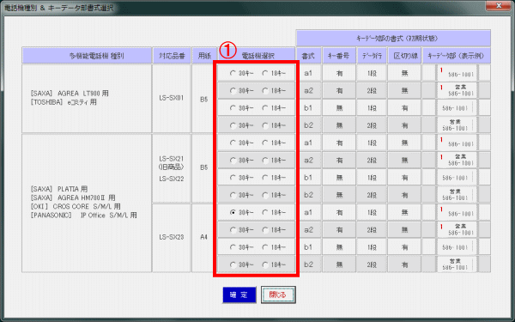Viewport: 515px width, 322px height.
Task: Select 18キー for LS-SX23 format a2
Action: tap(265, 230)
